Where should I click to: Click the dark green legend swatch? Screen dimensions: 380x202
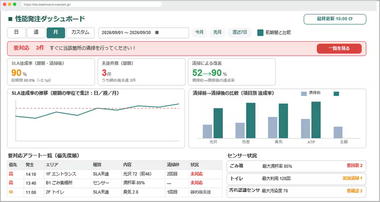point(336,94)
